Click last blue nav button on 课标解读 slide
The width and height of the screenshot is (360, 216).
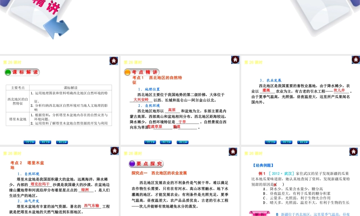[62, 142]
